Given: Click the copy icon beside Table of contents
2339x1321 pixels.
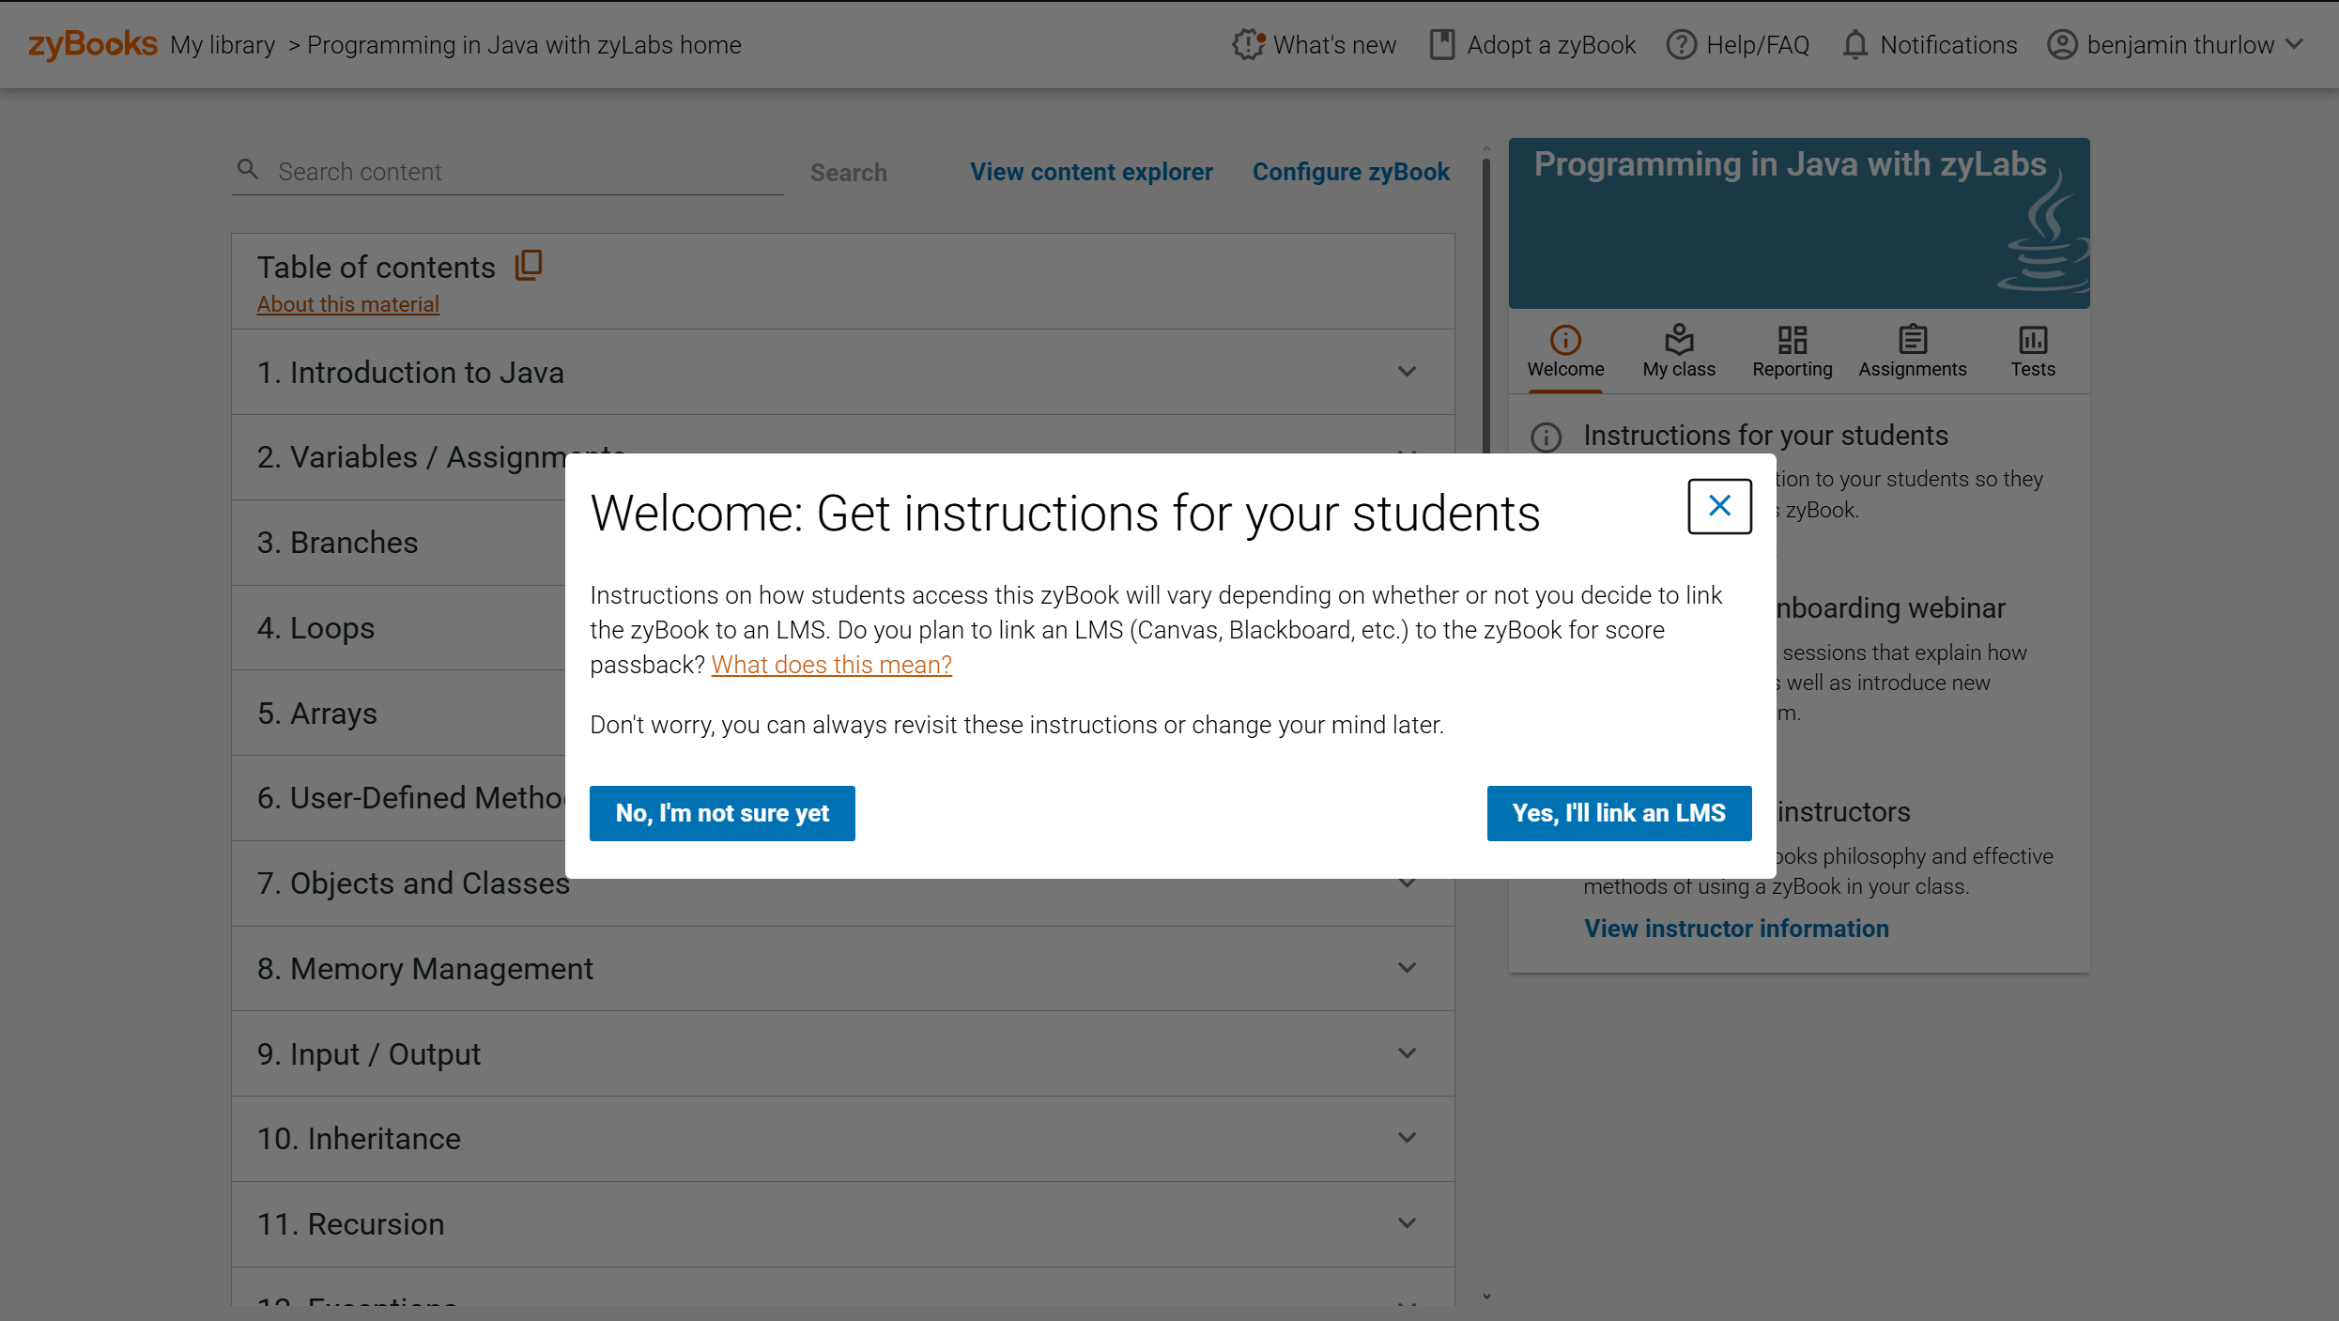Looking at the screenshot, I should click(x=529, y=266).
